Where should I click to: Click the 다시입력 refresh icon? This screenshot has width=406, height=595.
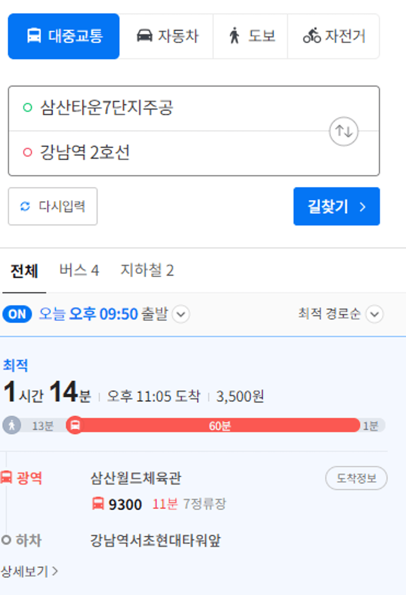pyautogui.click(x=25, y=207)
